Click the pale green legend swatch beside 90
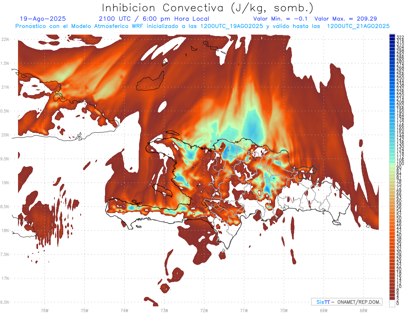 (392, 165)
